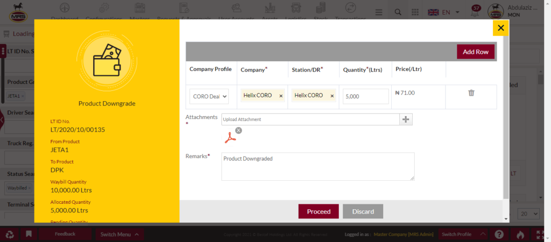Open Requests & Approvals menu icon
The image size is (551, 242).
tap(184, 9)
